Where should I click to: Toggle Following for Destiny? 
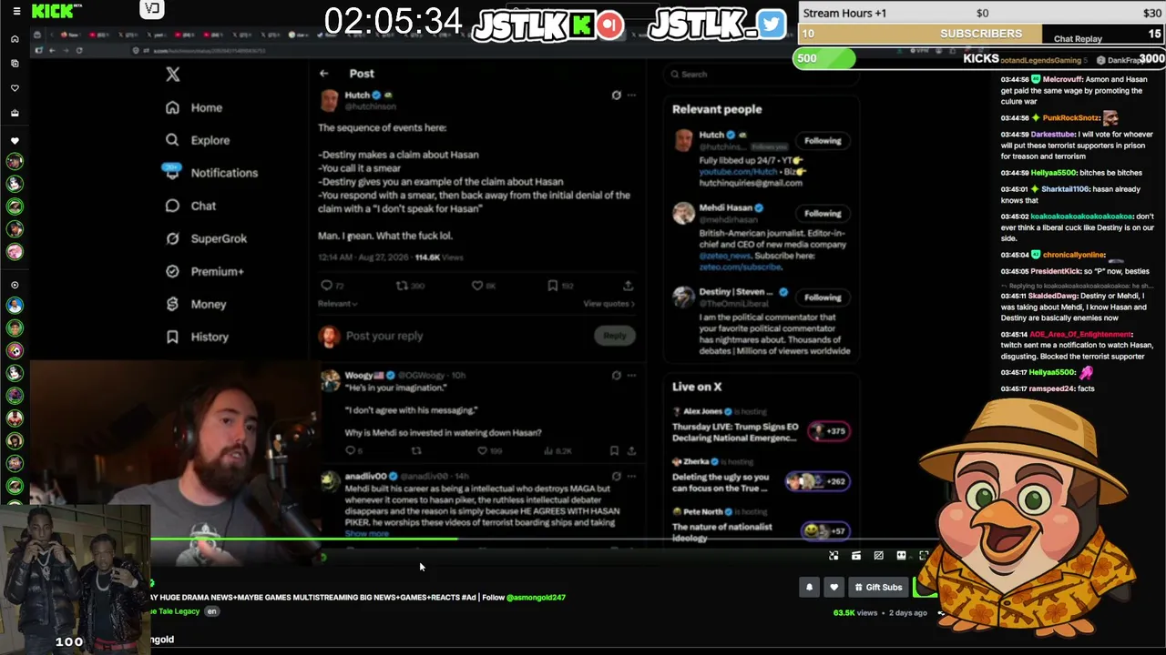click(x=823, y=297)
